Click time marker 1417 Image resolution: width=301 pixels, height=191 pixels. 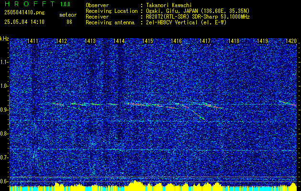205,41
